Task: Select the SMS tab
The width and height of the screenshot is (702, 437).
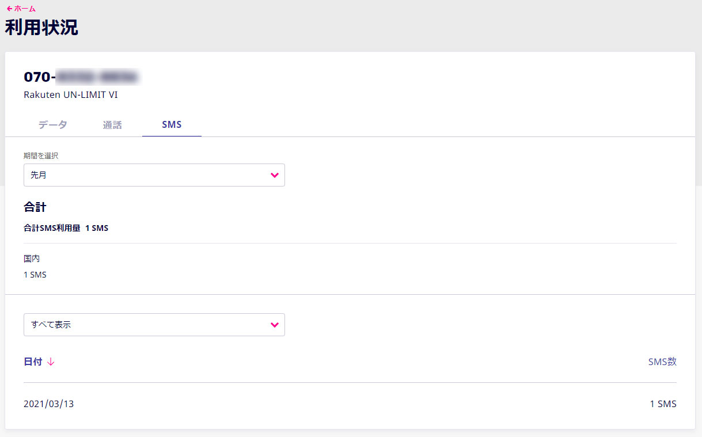Action: [x=172, y=125]
